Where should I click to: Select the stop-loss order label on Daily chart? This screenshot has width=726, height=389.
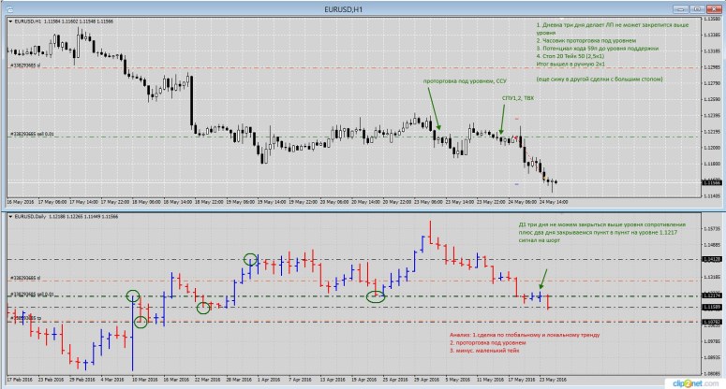tap(25, 278)
